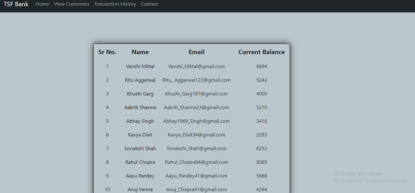Select customer Rahul Chopra
The image size is (415, 193).
140,162
